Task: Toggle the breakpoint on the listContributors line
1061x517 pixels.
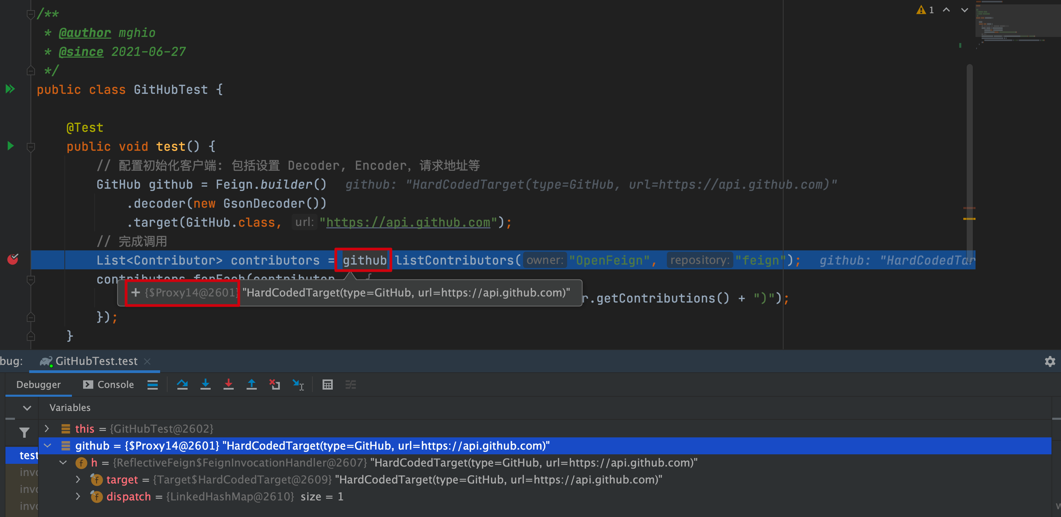Action: click(13, 259)
